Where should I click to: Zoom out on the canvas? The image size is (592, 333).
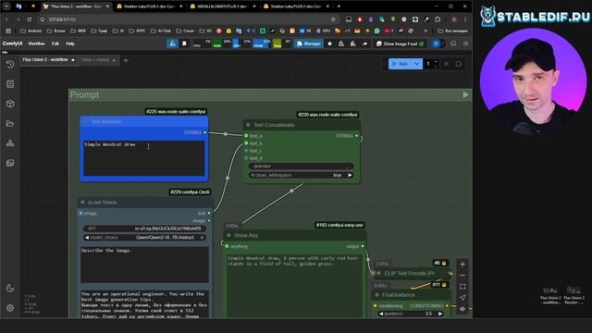coord(462,276)
